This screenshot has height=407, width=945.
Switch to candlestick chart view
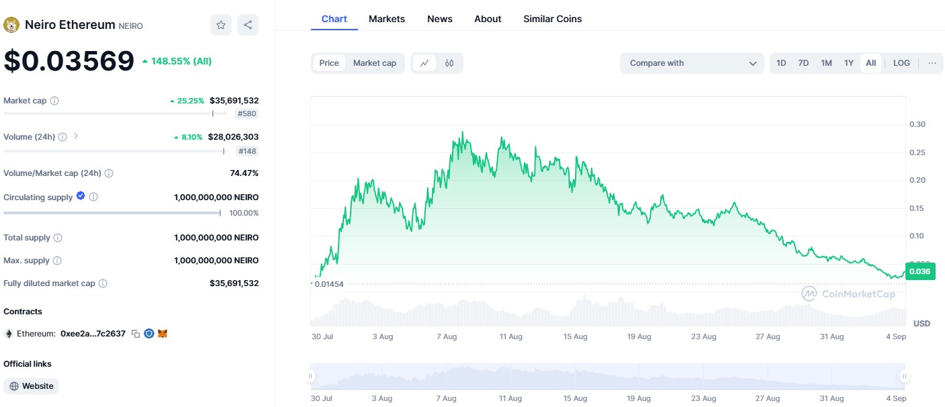(449, 63)
